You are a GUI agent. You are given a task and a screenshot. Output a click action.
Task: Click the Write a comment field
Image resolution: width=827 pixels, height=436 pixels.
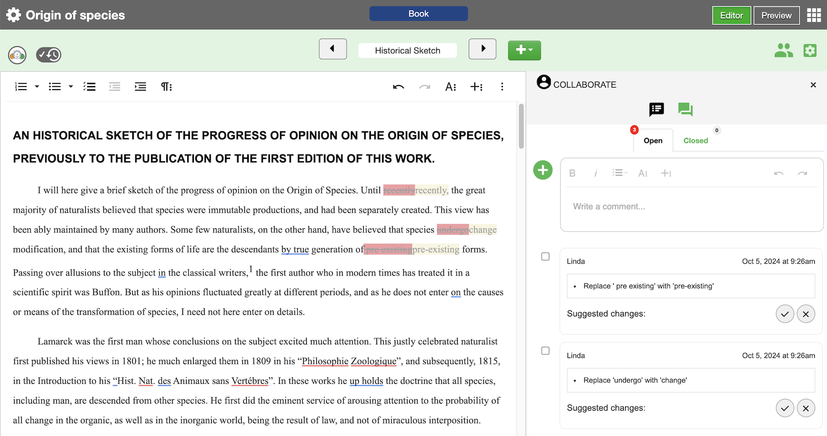point(691,207)
